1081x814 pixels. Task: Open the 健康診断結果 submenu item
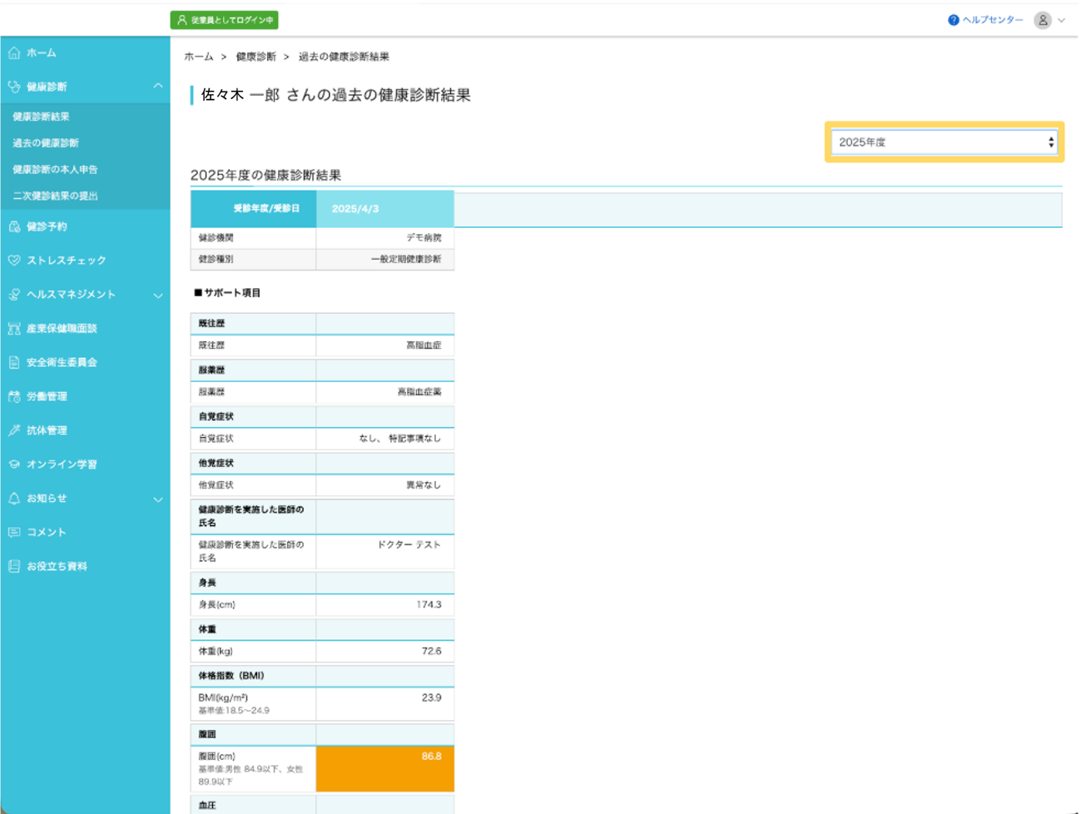(x=41, y=117)
